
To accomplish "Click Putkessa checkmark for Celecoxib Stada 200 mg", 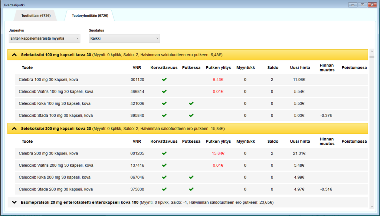I will pos(191,189).
